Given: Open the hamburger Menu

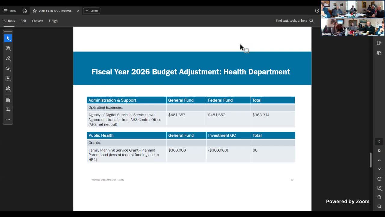Looking at the screenshot, I should (10, 11).
